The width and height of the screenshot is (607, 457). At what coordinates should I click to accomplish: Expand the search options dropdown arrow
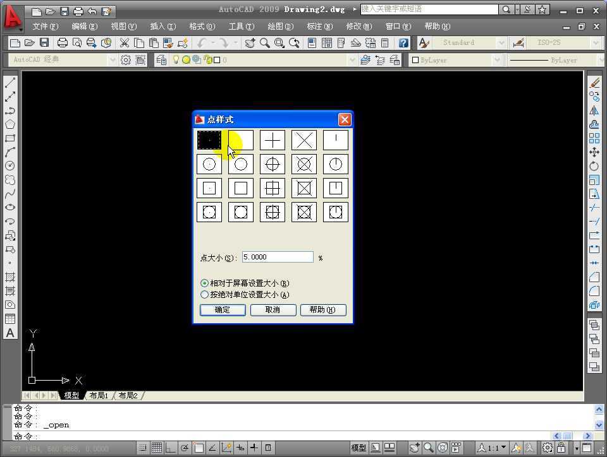(x=518, y=9)
